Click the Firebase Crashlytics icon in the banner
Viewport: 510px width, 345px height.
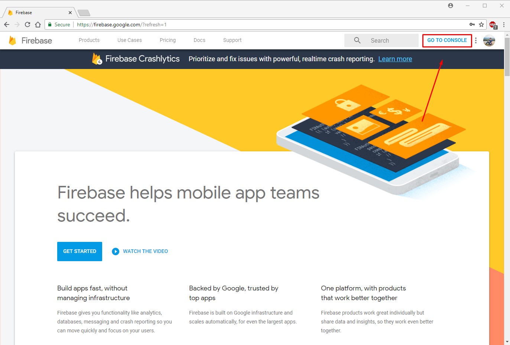click(x=96, y=59)
